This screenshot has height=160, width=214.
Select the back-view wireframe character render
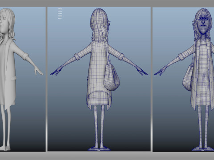(99, 79)
